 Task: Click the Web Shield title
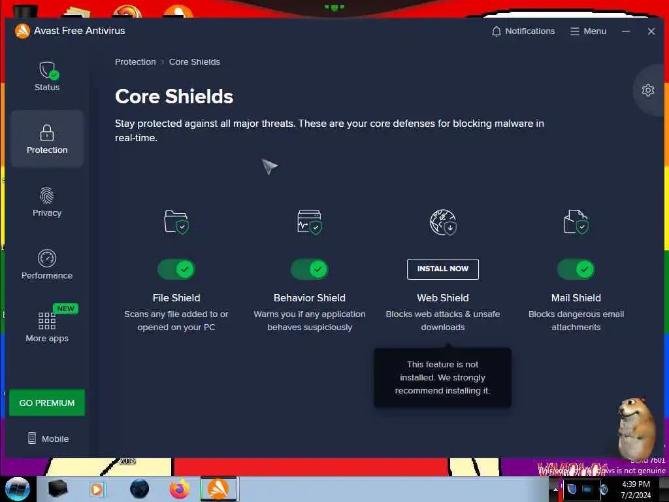[x=443, y=298]
